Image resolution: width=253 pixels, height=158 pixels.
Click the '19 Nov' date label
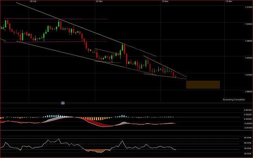(229, 1)
